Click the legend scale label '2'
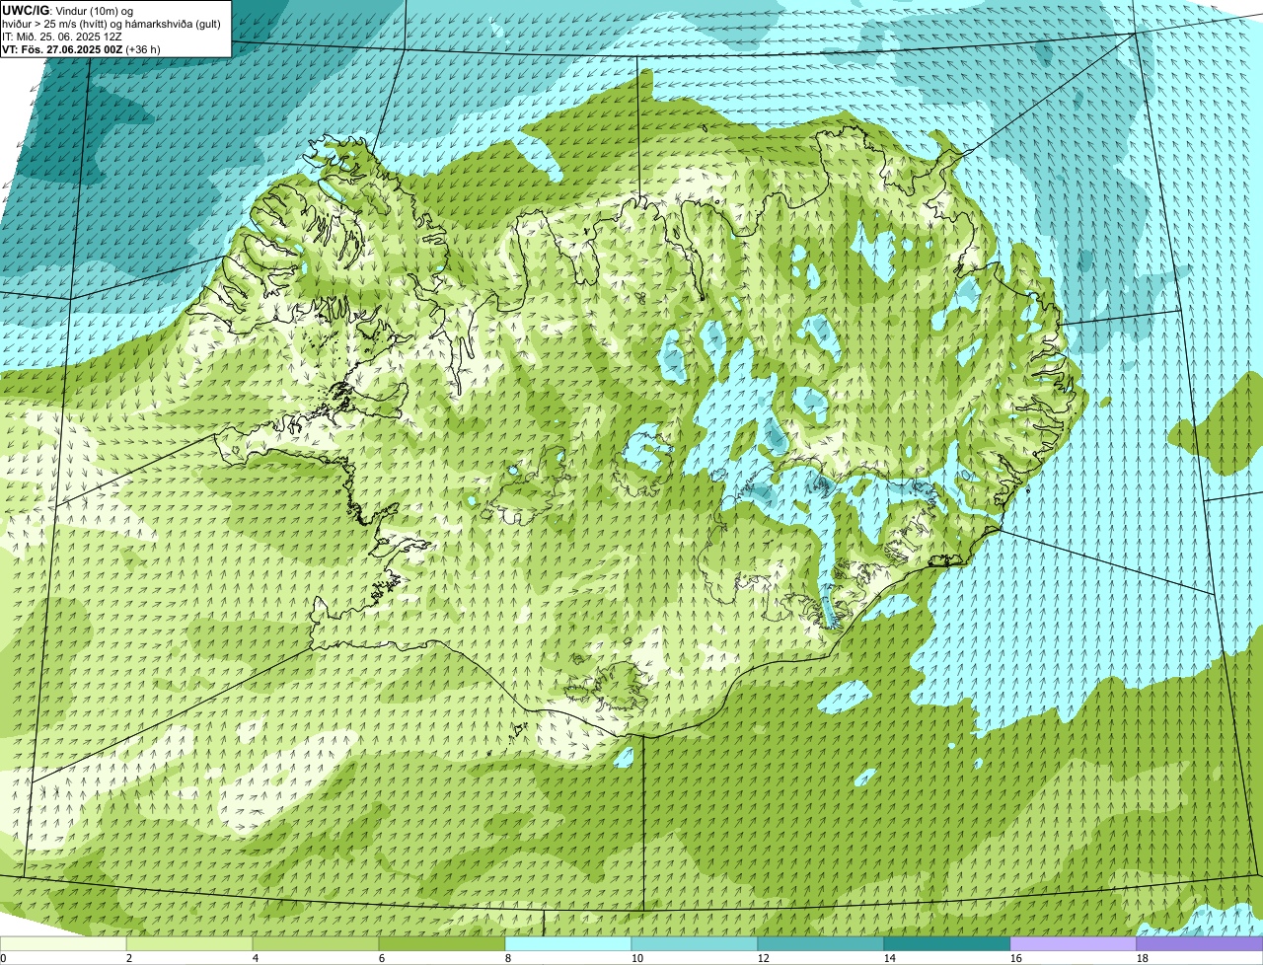The height and width of the screenshot is (965, 1263). [128, 958]
